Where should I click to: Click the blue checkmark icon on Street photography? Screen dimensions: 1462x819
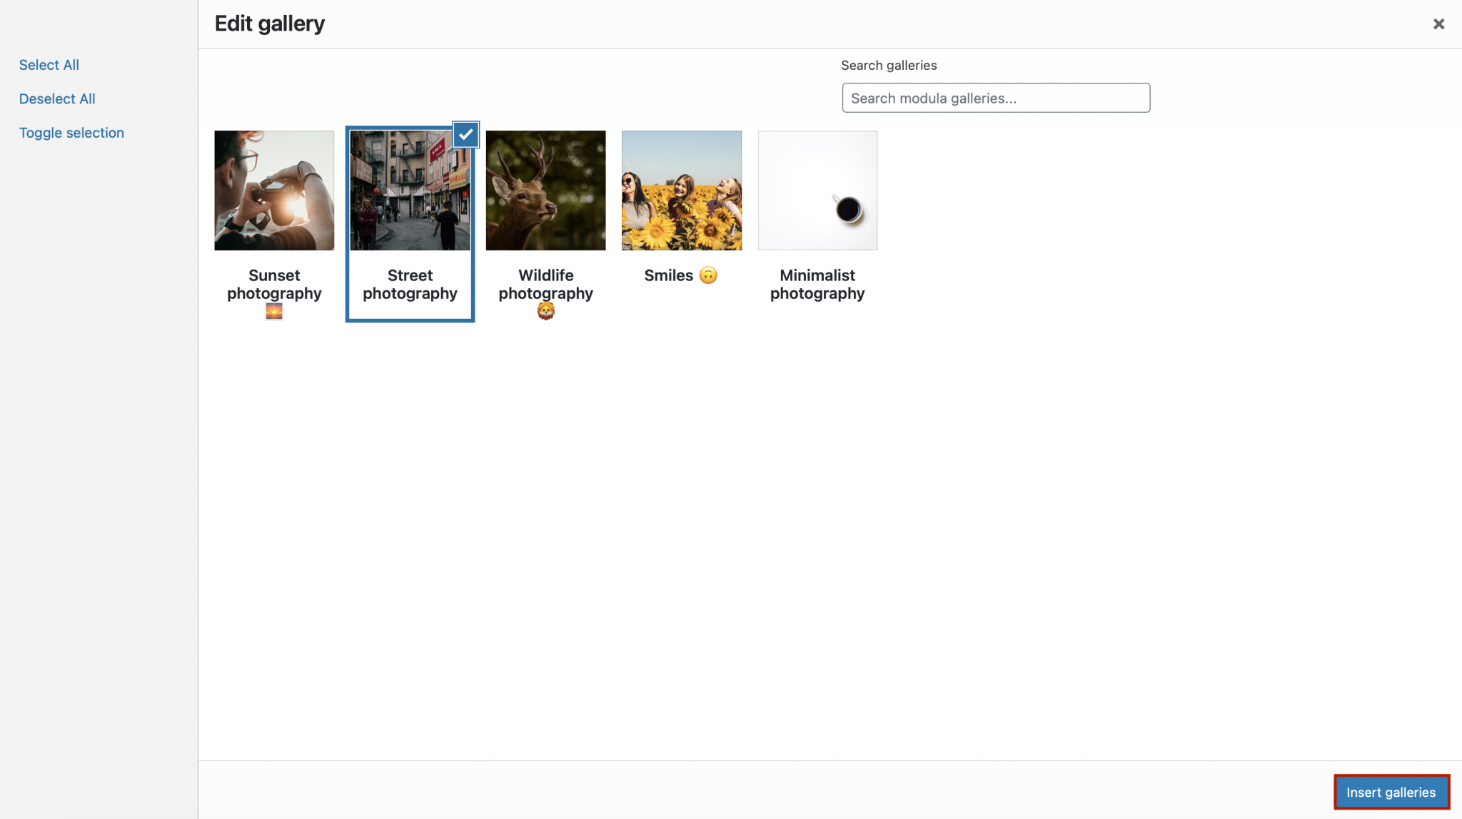pyautogui.click(x=465, y=134)
